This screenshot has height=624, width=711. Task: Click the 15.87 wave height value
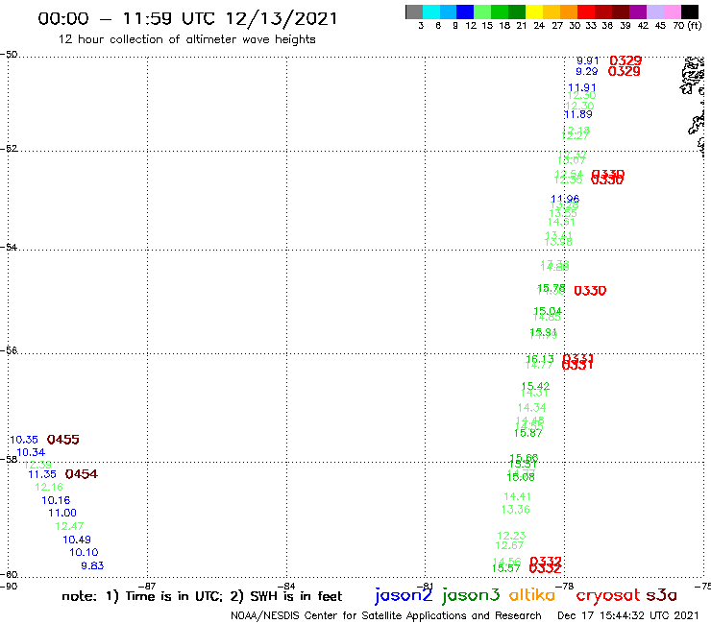[527, 433]
